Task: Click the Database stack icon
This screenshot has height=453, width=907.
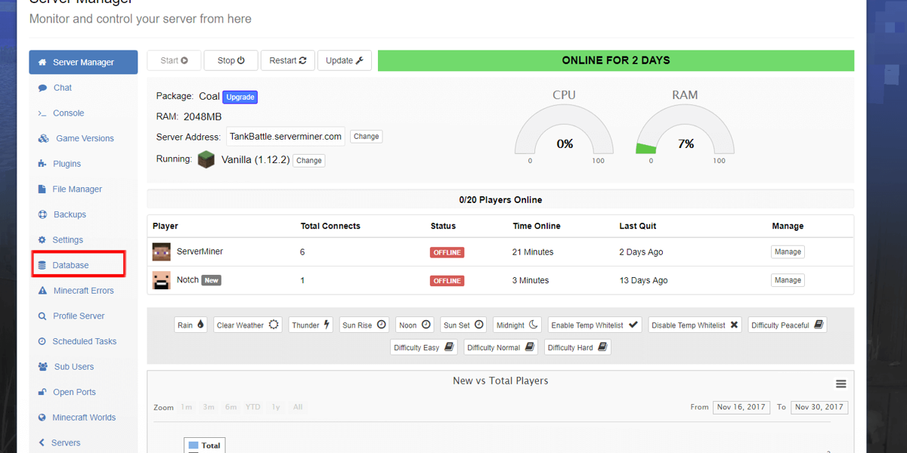Action: [42, 266]
